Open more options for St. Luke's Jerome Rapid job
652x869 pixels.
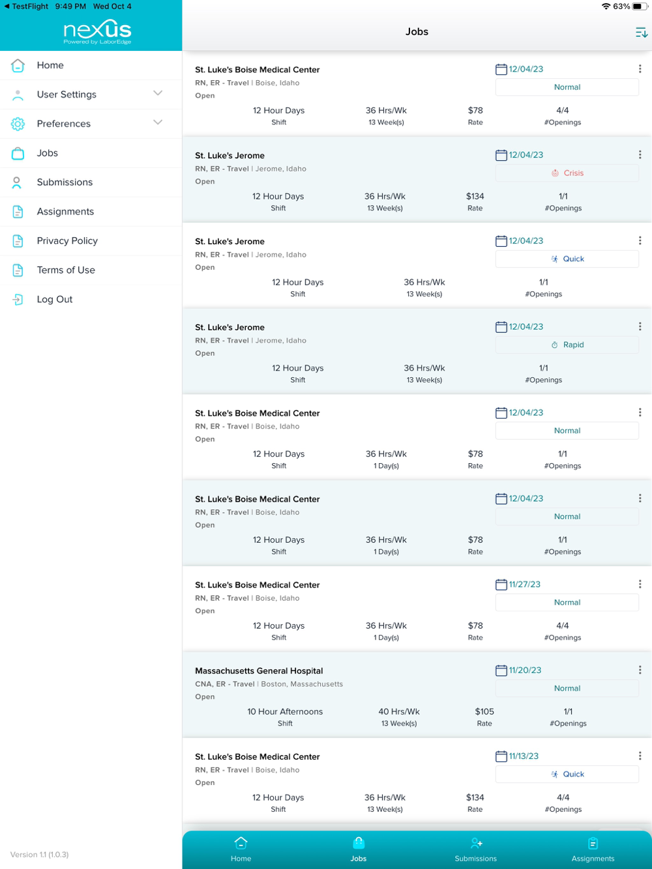click(640, 327)
